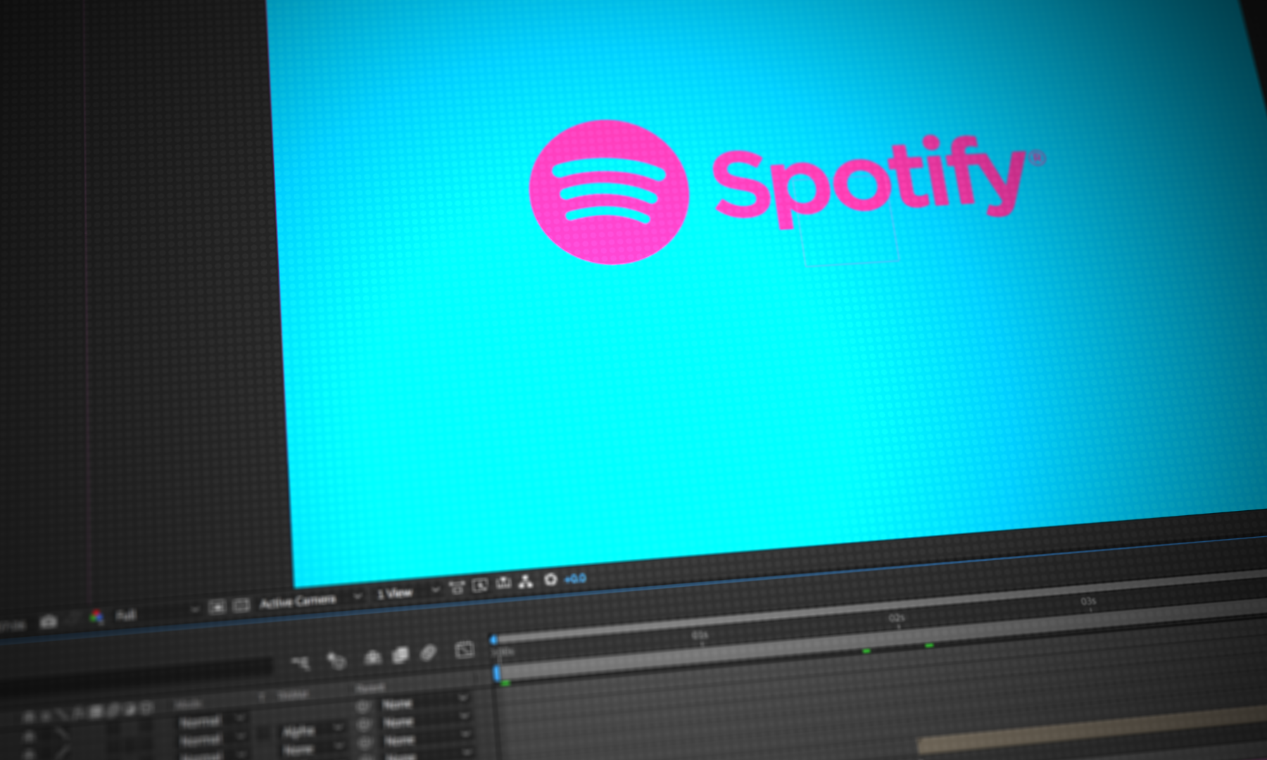The image size is (1267, 760).
Task: Open the Active Camera 3D view dropdown
Action: tap(310, 600)
